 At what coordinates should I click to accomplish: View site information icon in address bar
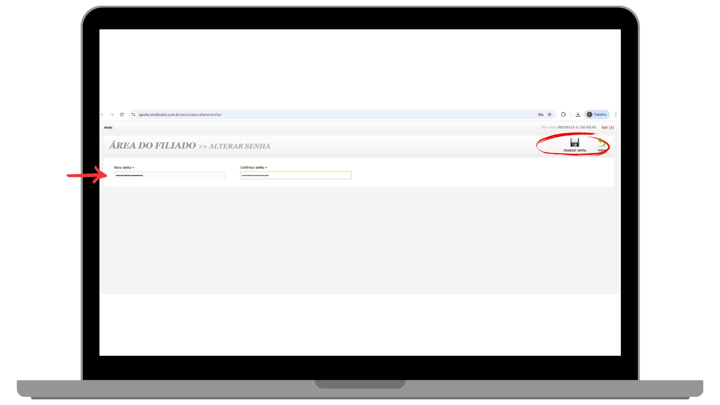[x=133, y=115]
